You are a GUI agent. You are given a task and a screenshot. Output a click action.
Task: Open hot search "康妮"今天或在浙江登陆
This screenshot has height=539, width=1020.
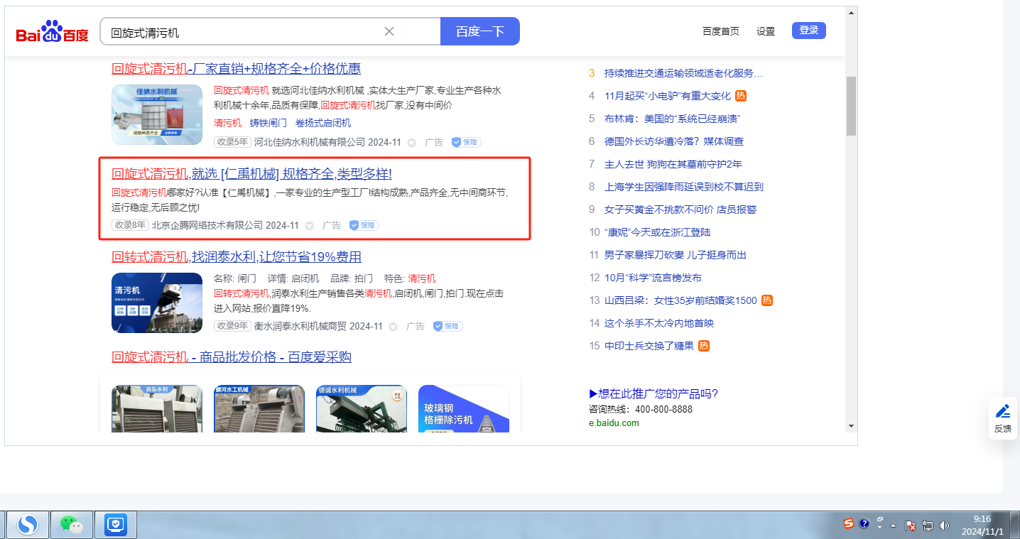pos(658,232)
